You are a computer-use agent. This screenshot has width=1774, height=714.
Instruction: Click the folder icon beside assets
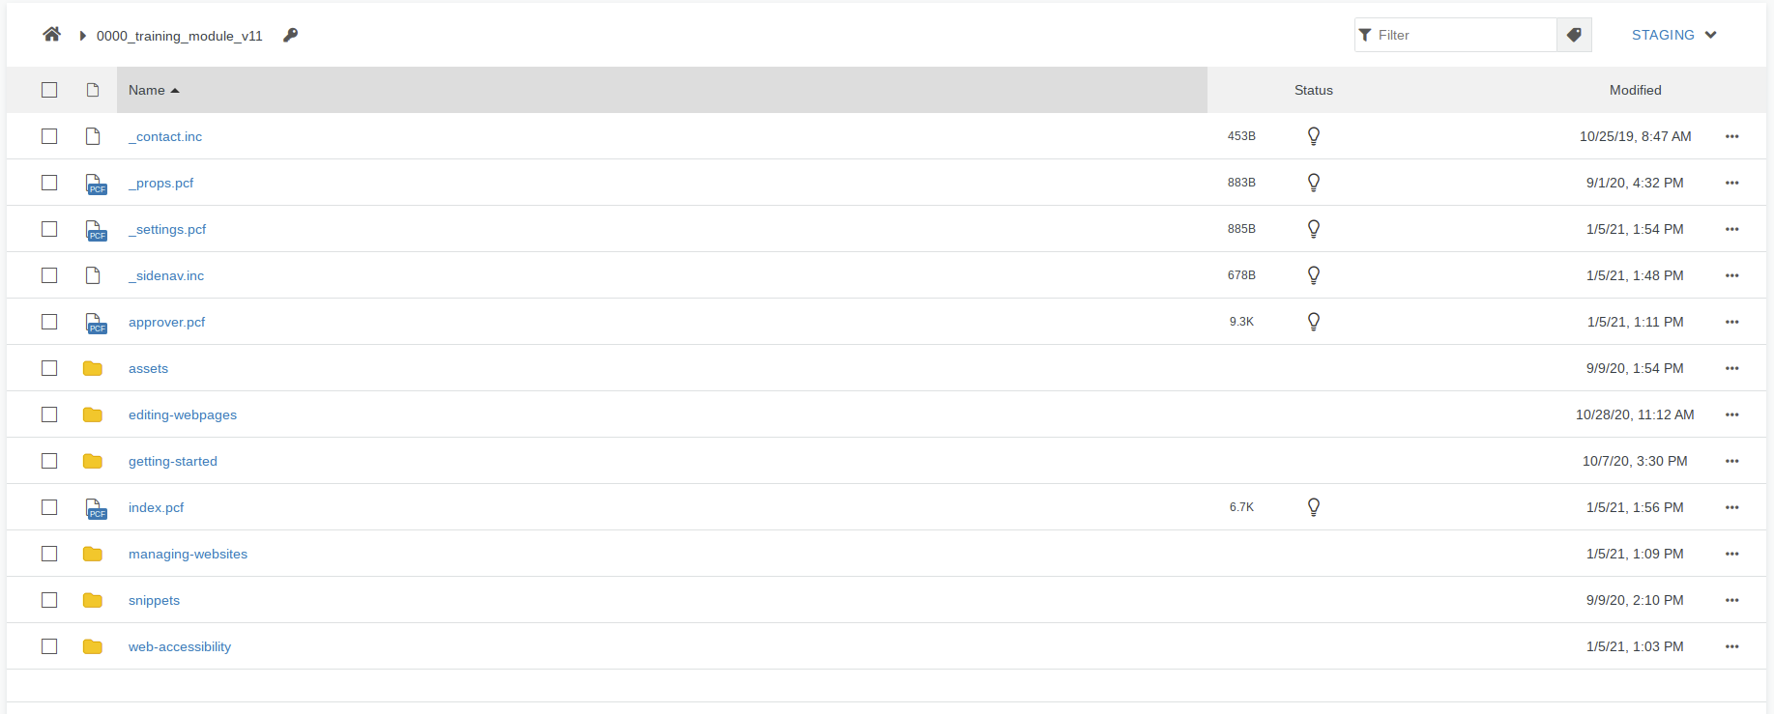93,367
